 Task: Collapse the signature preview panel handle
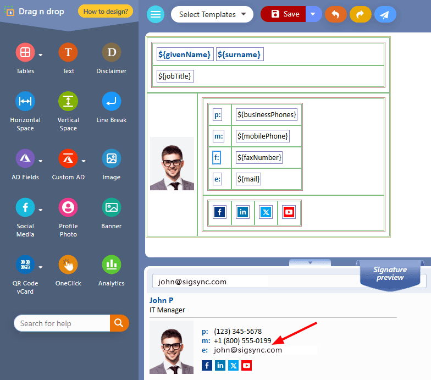click(x=310, y=263)
